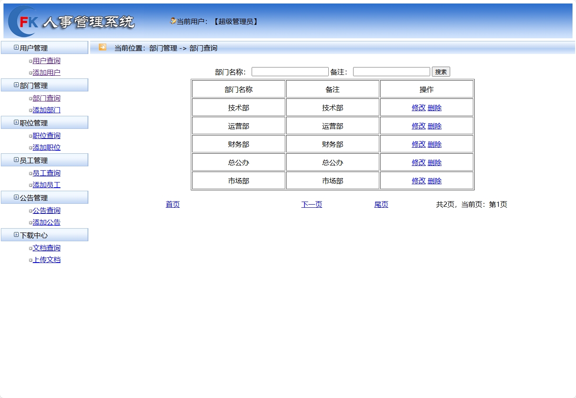Image resolution: width=576 pixels, height=398 pixels.
Task: Click 删除 in the 运营部 row
Action: (x=435, y=125)
